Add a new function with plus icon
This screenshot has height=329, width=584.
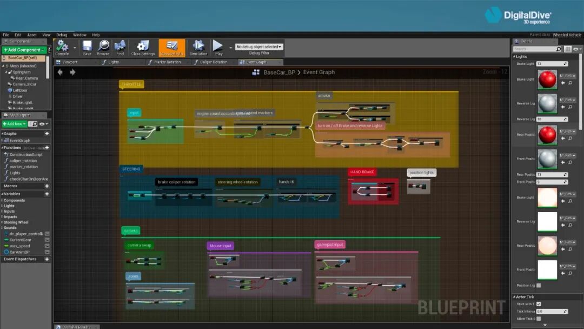(x=47, y=148)
